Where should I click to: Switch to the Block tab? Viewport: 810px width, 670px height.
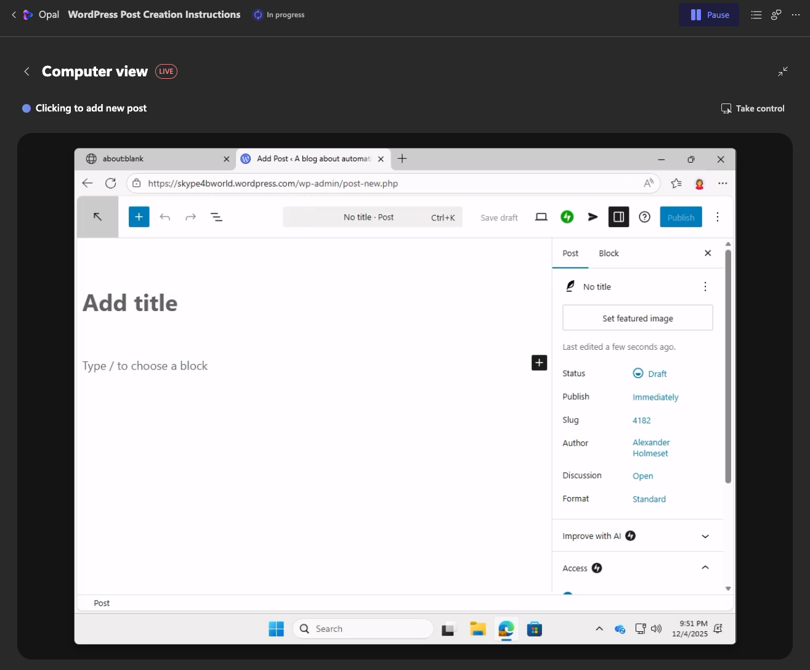coord(609,253)
